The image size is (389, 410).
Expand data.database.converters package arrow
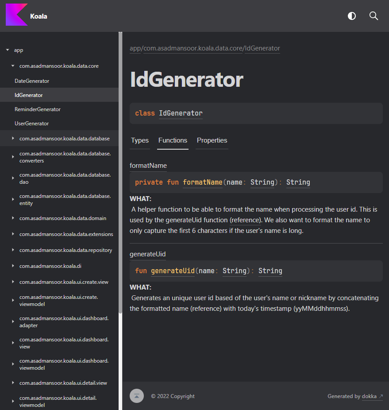13,157
